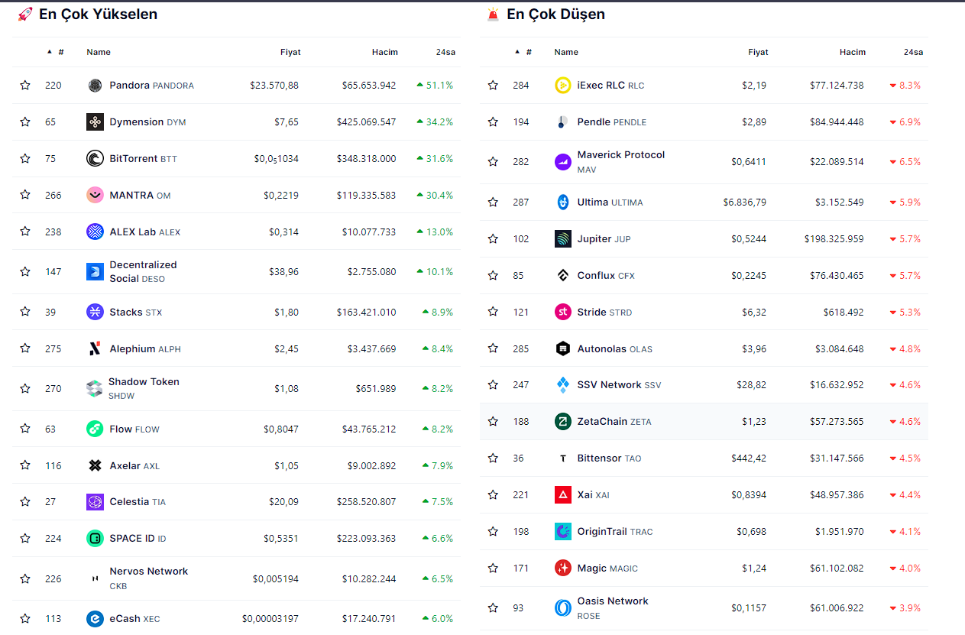The height and width of the screenshot is (635, 965).
Task: Click the Jupiter JUP logo icon
Action: pos(562,239)
